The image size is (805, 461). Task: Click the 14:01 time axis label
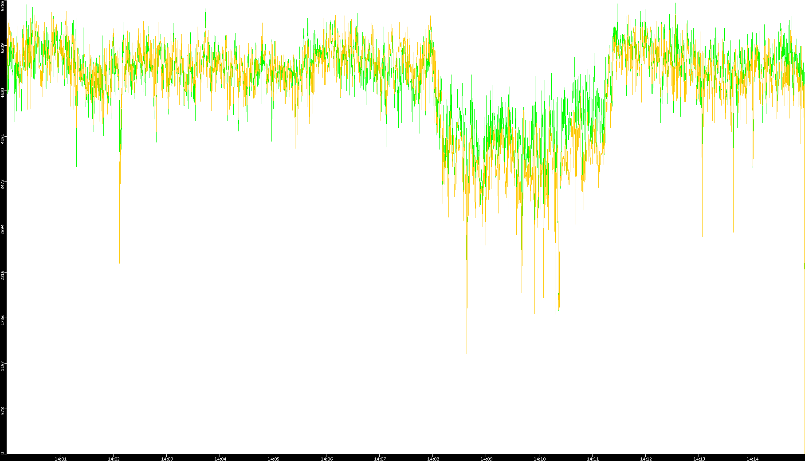pos(60,459)
